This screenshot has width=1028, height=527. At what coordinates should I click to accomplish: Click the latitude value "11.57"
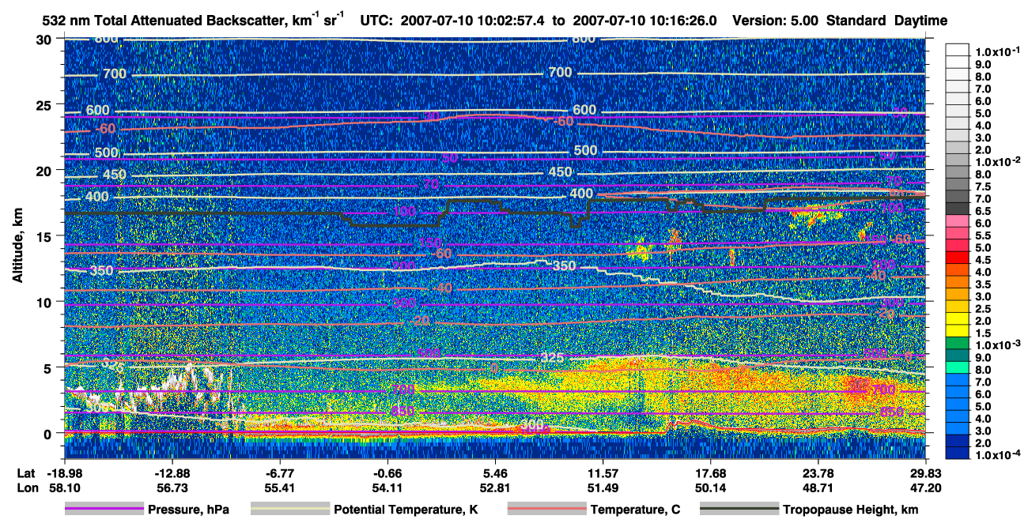[x=603, y=473]
